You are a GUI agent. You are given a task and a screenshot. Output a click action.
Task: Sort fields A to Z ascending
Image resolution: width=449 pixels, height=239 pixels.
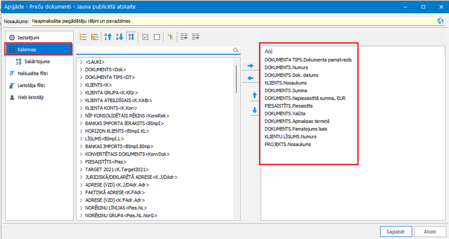pyautogui.click(x=108, y=37)
